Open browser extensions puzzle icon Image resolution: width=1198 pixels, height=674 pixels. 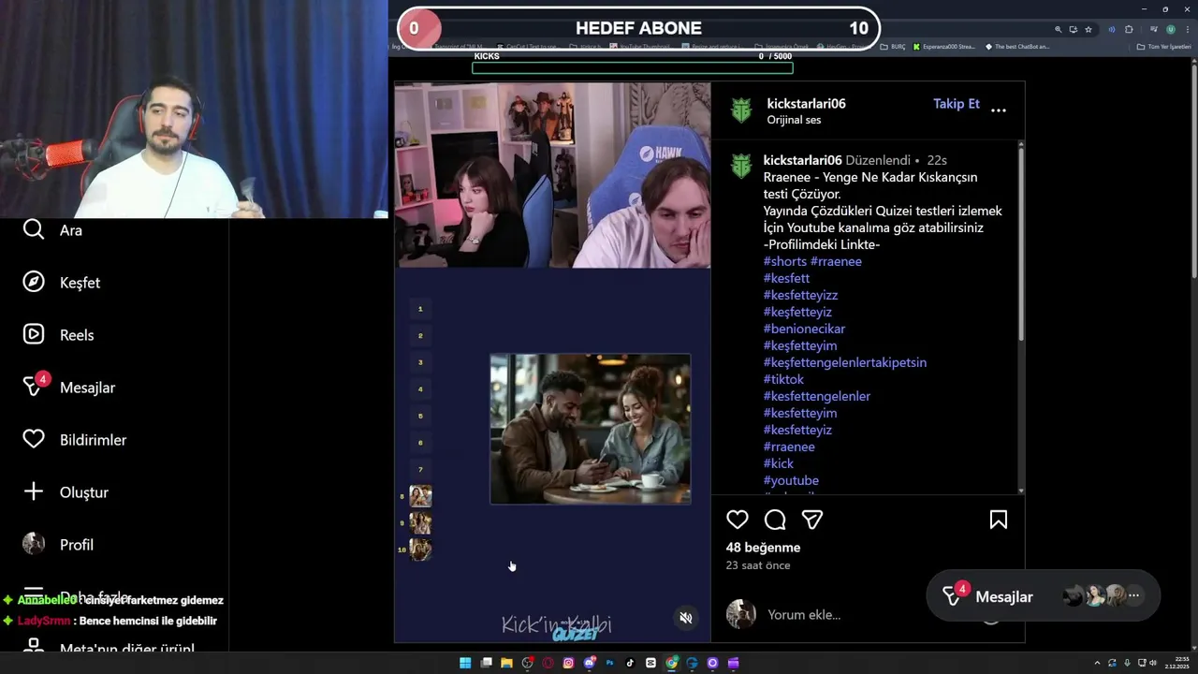click(1129, 29)
